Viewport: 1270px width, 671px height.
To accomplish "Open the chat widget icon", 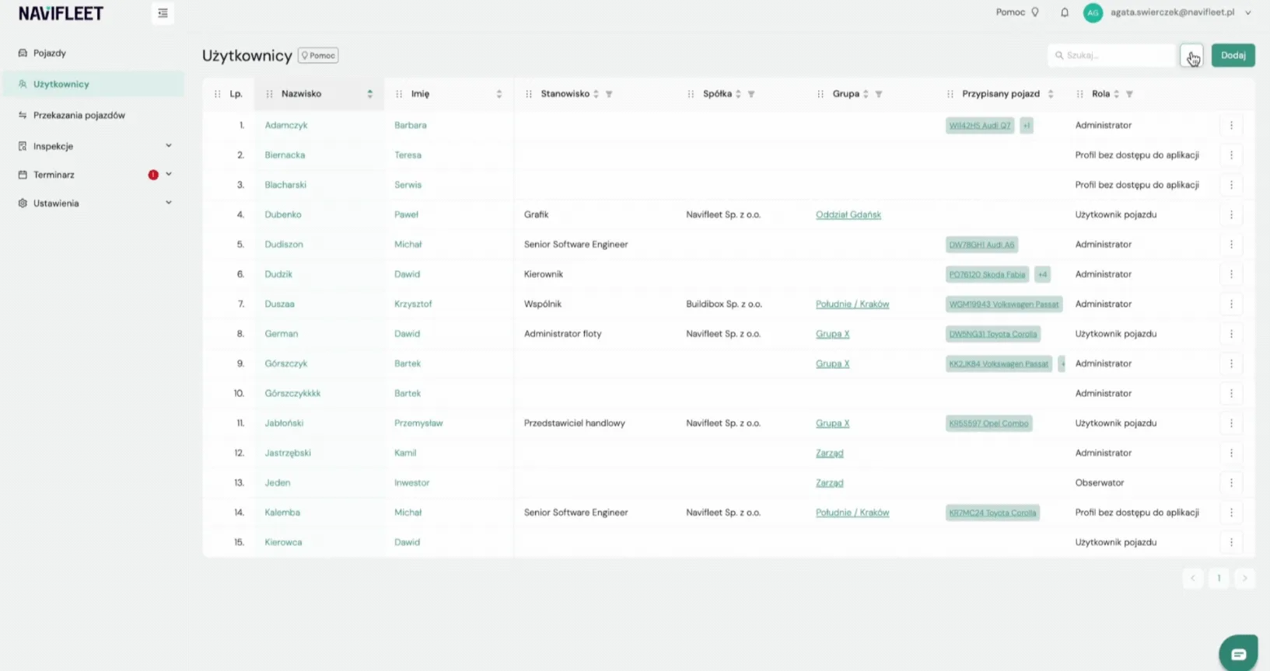I will 1238,653.
